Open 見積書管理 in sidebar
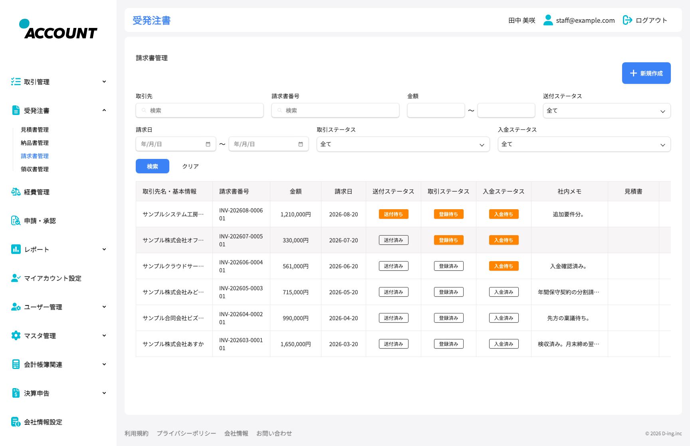Screen dimensions: 690x446 click(35, 130)
